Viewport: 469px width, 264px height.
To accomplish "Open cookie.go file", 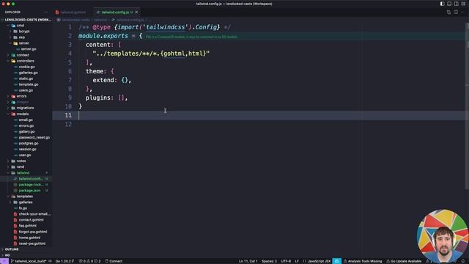I will click(26, 67).
